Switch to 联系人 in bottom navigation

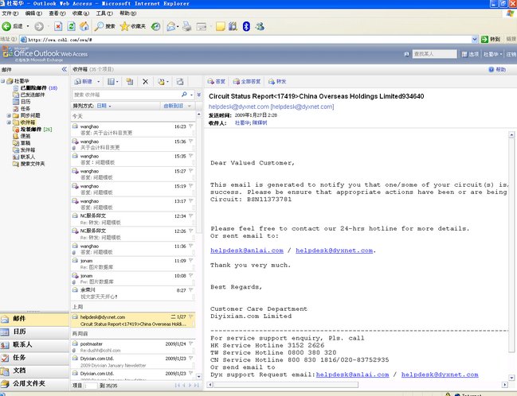tap(34, 344)
